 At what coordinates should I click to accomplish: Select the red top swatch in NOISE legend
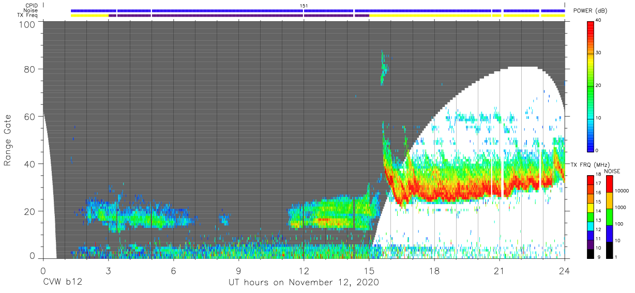[x=610, y=184]
